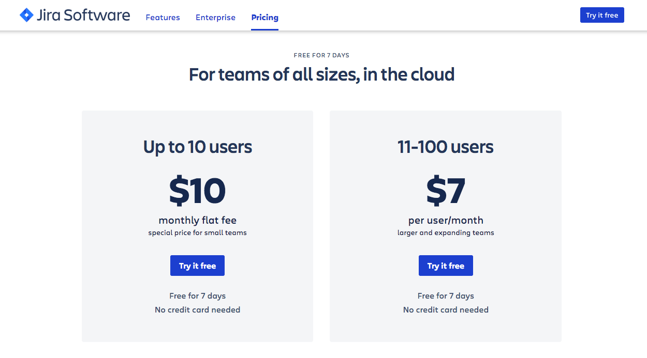Open the Features page from navigation
This screenshot has width=647, height=358.
pyautogui.click(x=163, y=17)
